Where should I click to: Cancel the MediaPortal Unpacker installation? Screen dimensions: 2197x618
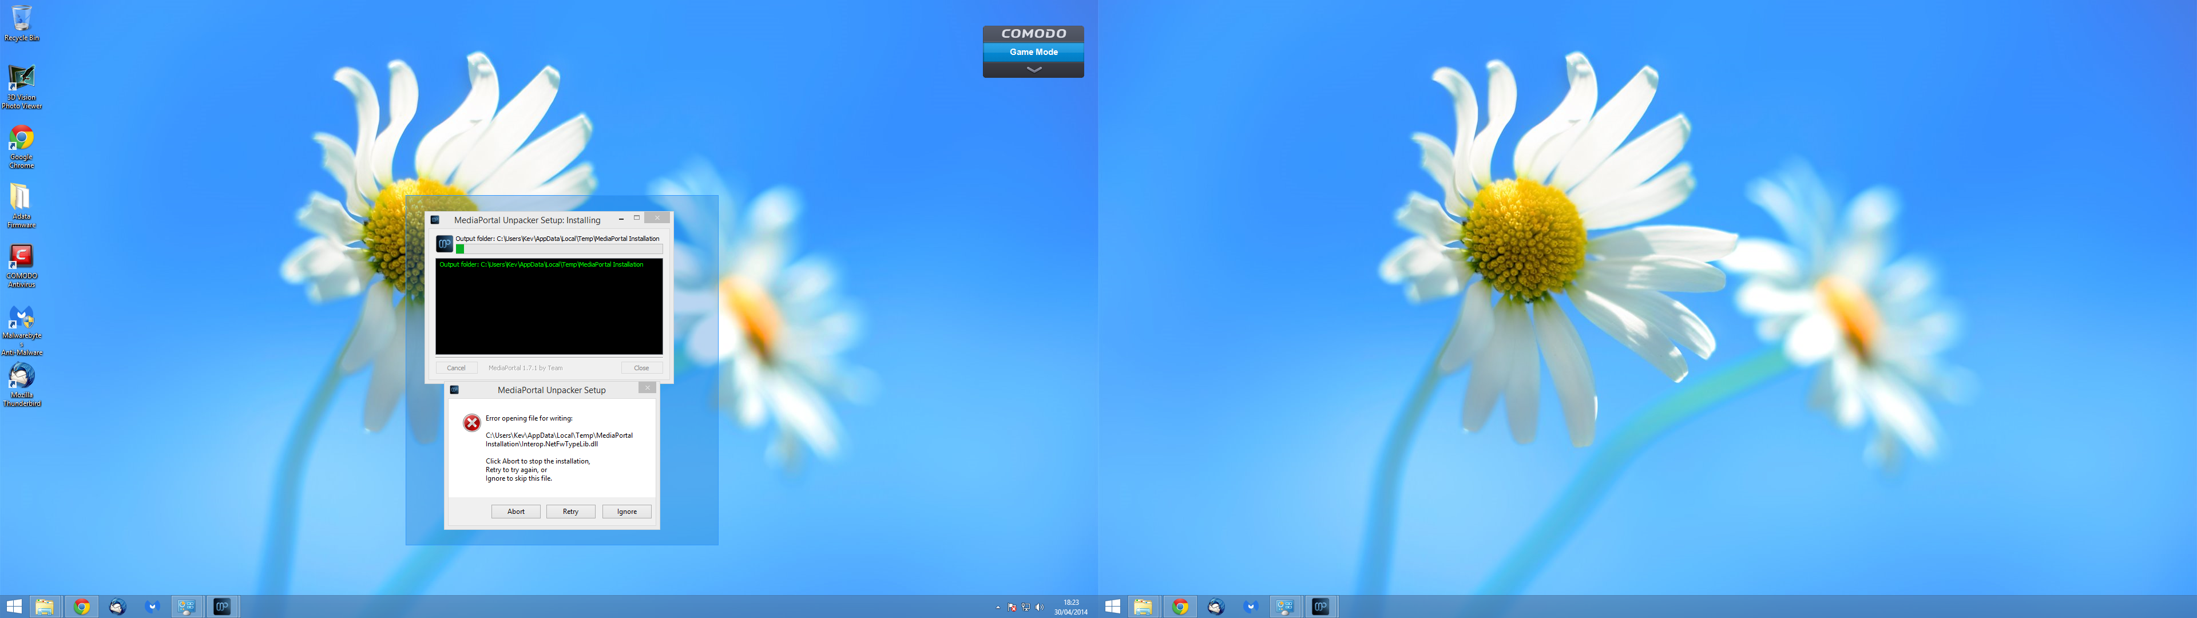pyautogui.click(x=457, y=368)
